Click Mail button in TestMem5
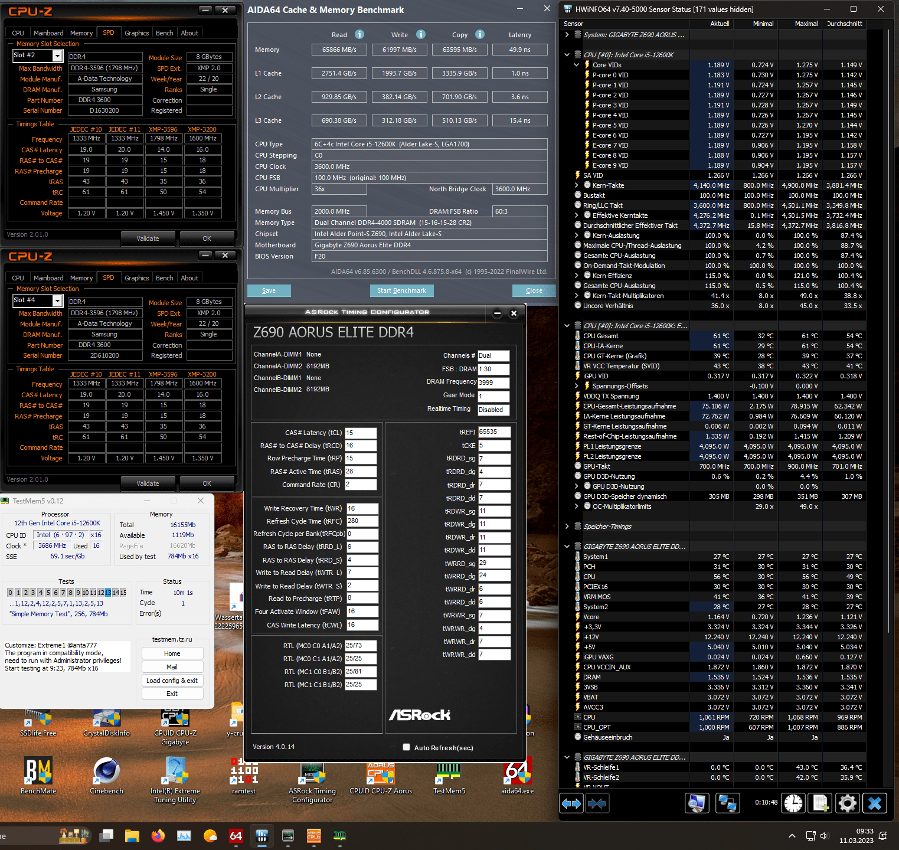This screenshot has width=899, height=850. [x=172, y=667]
